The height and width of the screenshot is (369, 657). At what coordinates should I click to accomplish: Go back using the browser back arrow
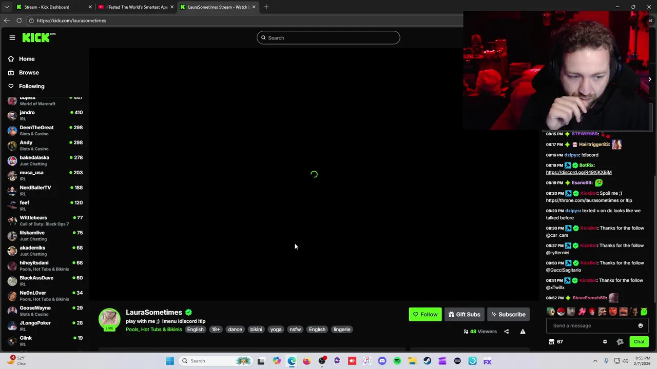click(x=6, y=20)
